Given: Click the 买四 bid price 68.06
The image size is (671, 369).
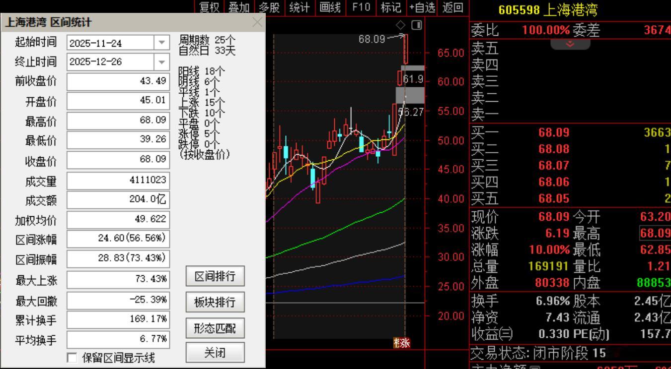Looking at the screenshot, I should (x=554, y=182).
